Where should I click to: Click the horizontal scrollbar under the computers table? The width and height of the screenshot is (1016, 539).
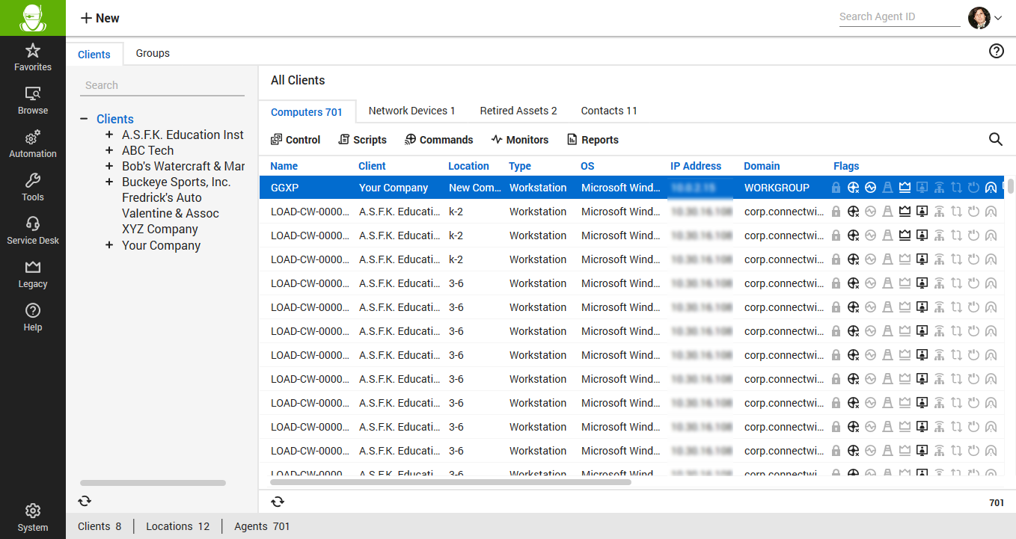pyautogui.click(x=450, y=482)
